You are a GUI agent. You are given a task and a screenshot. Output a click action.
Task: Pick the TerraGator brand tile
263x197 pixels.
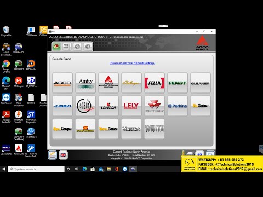click(108, 129)
